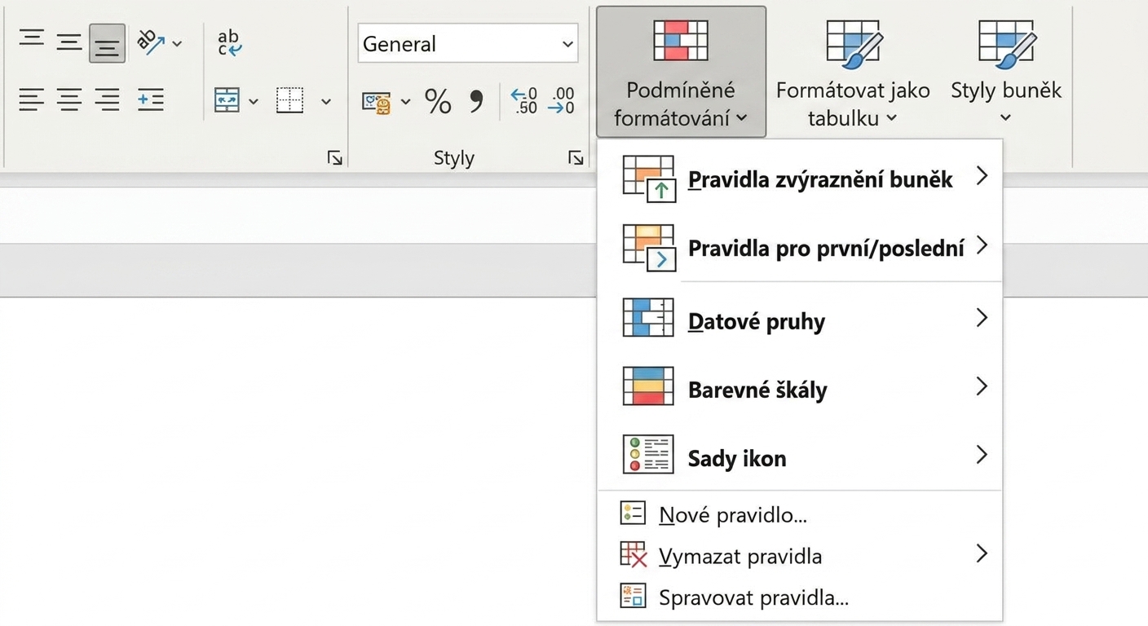The width and height of the screenshot is (1148, 626).
Task: Click the decrease decimal places icon
Action: pyautogui.click(x=561, y=101)
